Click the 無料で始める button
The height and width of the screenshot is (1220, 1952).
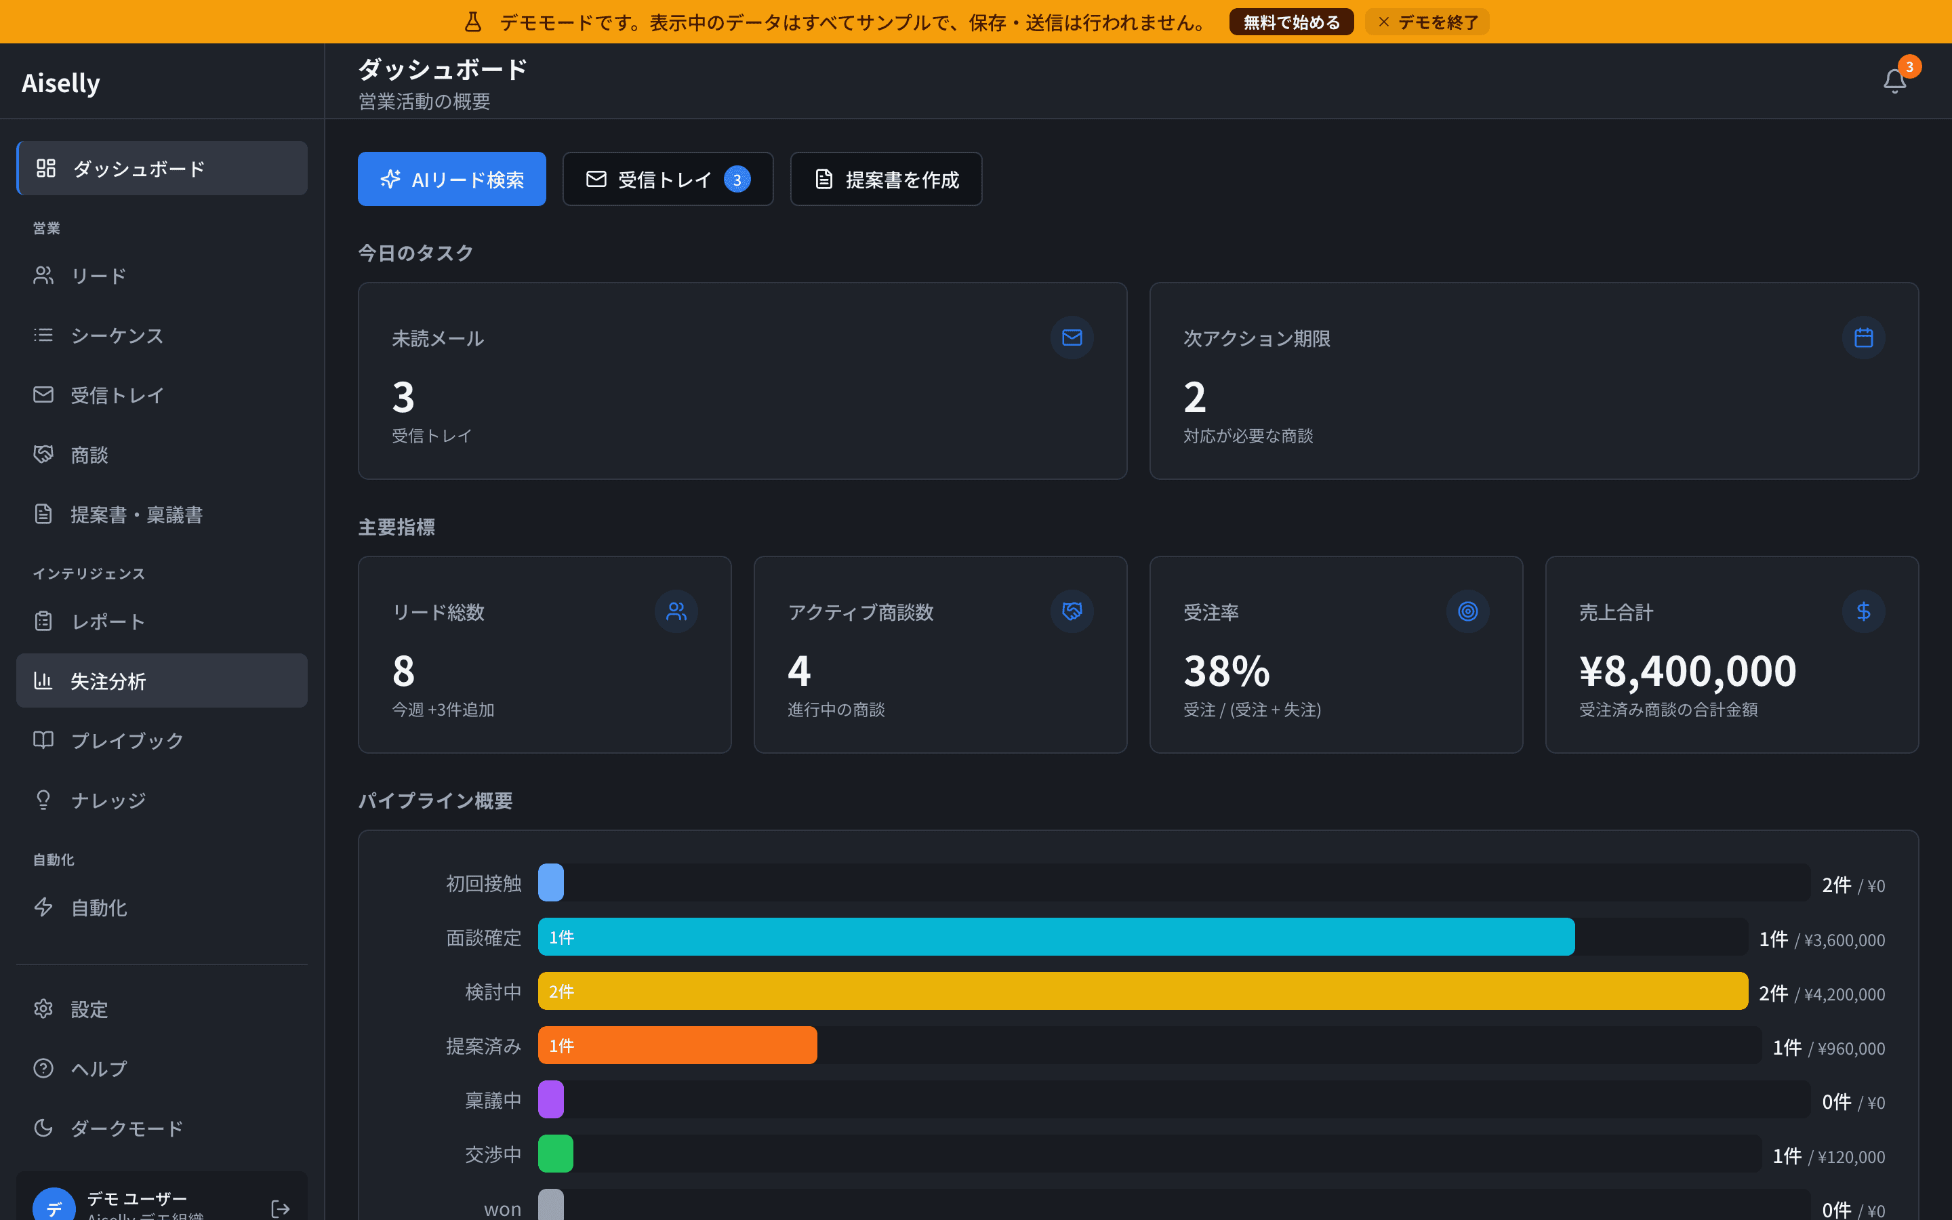1291,22
